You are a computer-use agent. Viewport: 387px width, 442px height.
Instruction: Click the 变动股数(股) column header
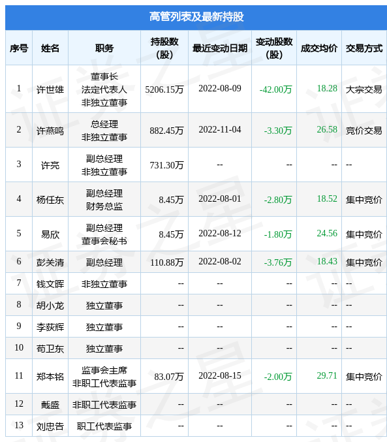274,48
